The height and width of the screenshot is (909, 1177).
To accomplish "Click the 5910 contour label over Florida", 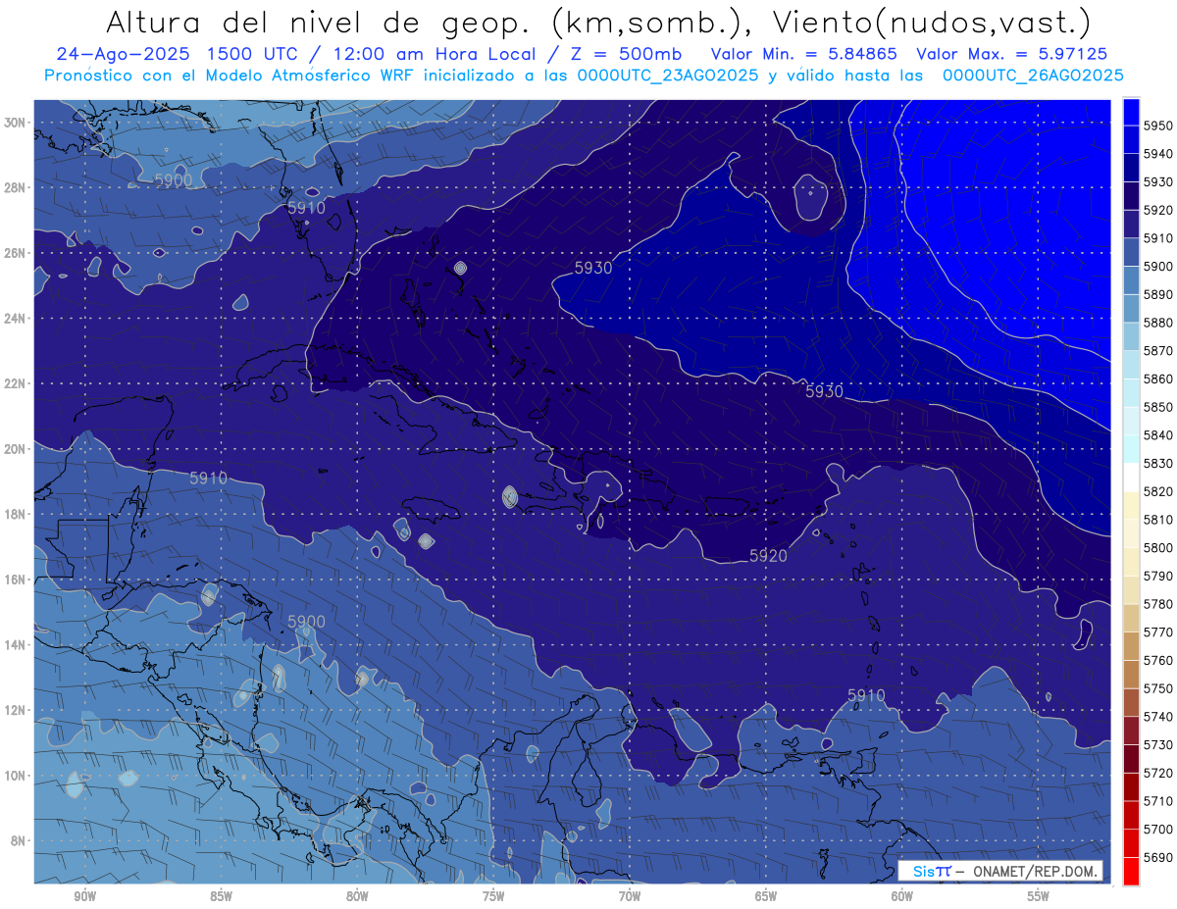I will [x=306, y=208].
